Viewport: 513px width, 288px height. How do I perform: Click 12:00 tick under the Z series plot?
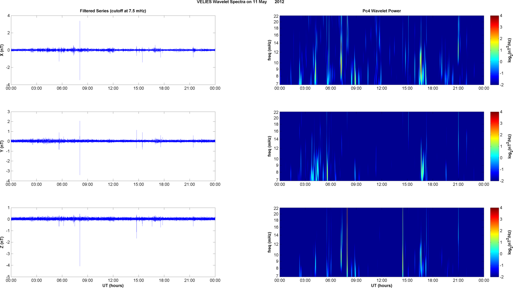click(113, 280)
